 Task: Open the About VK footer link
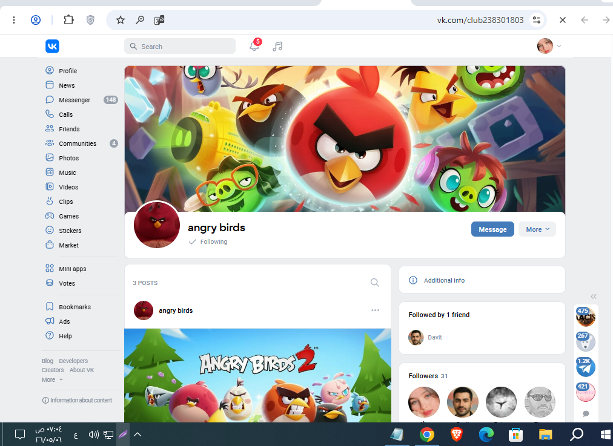pos(82,370)
